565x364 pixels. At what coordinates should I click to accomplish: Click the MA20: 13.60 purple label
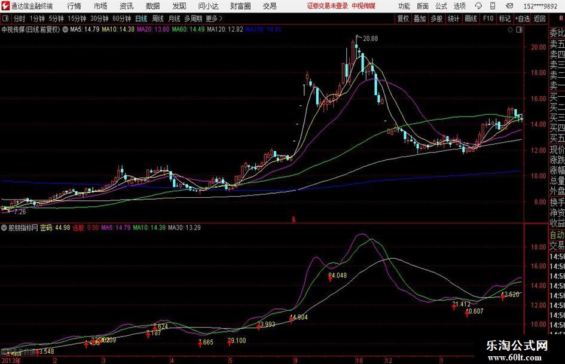click(x=153, y=29)
